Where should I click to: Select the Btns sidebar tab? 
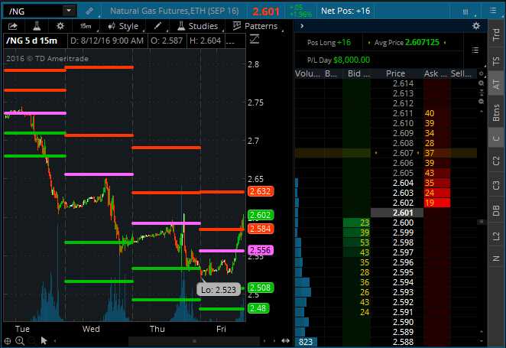[x=496, y=113]
